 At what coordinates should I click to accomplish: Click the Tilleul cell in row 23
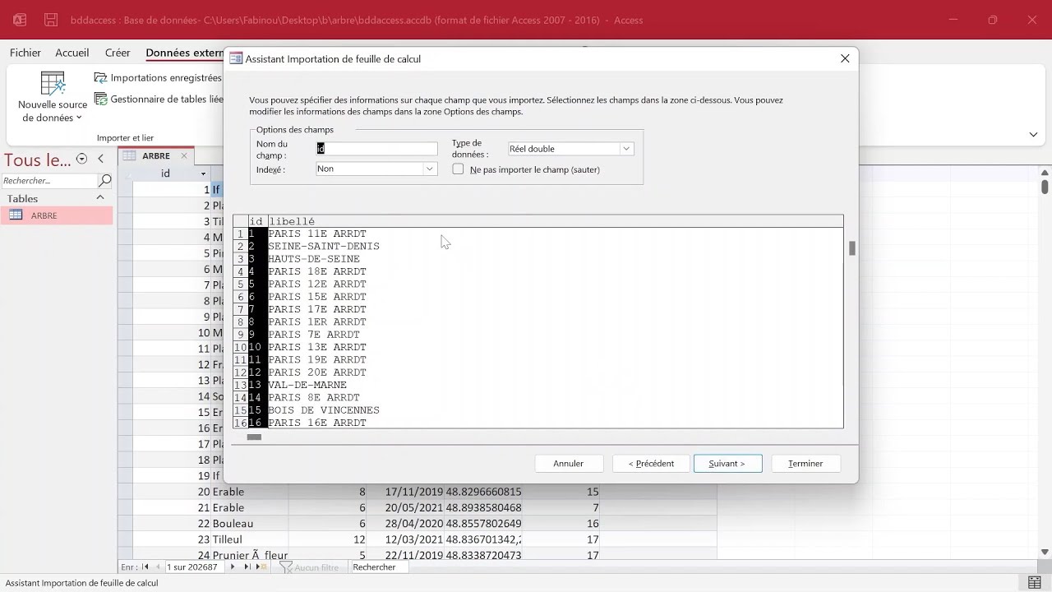pyautogui.click(x=251, y=539)
